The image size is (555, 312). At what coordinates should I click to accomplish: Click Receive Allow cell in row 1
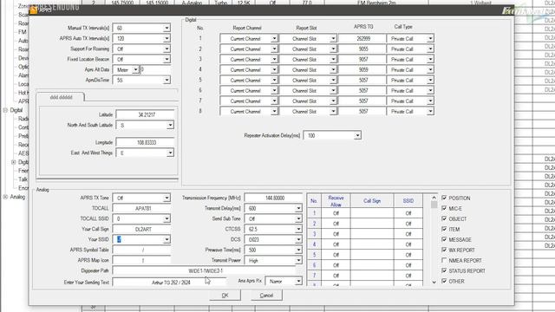[x=336, y=213]
